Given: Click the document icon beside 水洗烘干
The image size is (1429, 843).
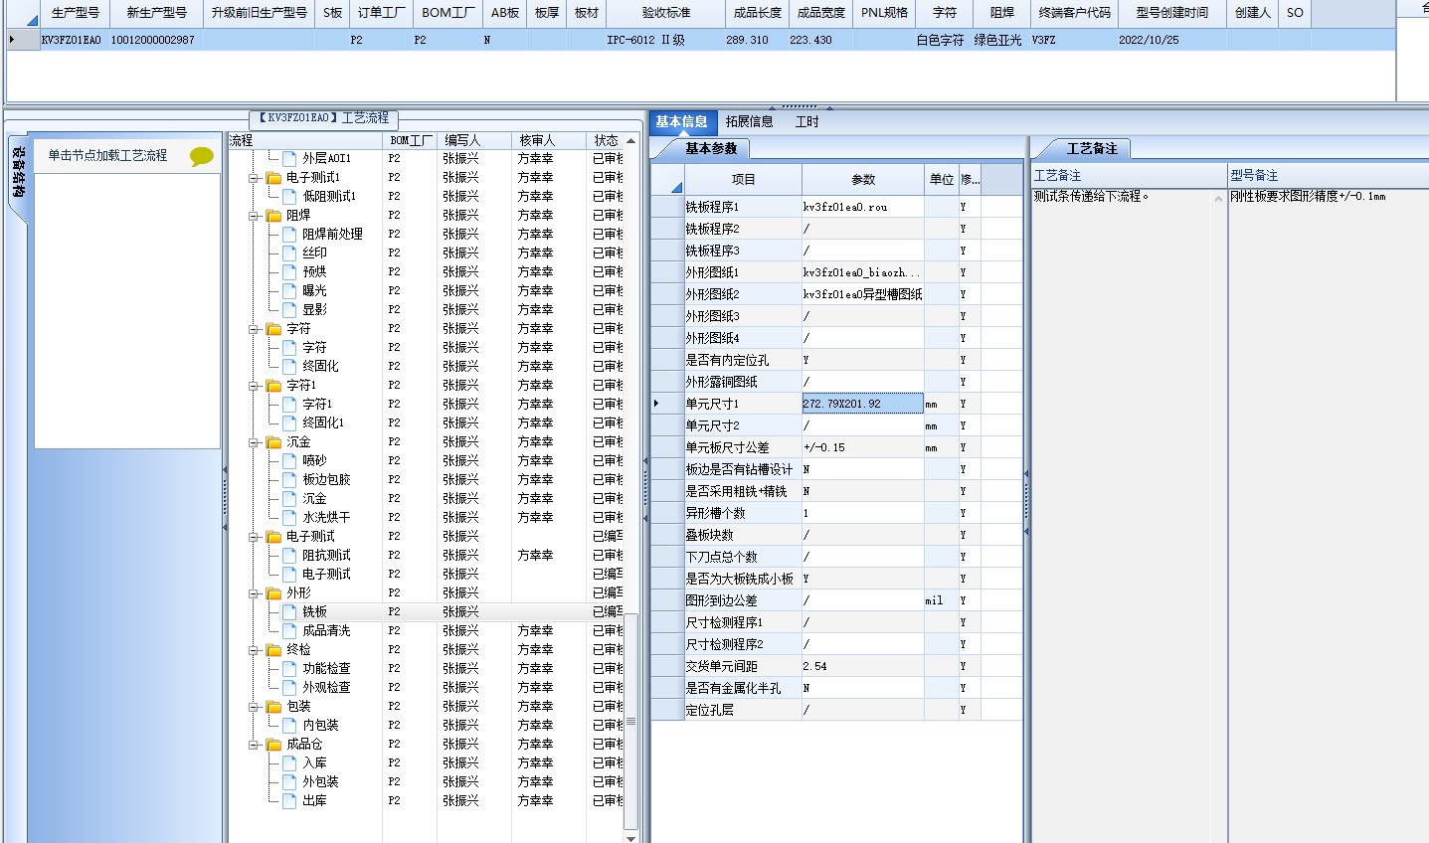Looking at the screenshot, I should 289,517.
